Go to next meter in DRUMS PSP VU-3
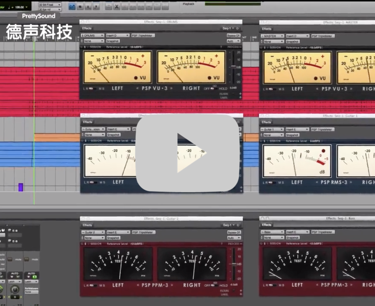 [x=171, y=88]
